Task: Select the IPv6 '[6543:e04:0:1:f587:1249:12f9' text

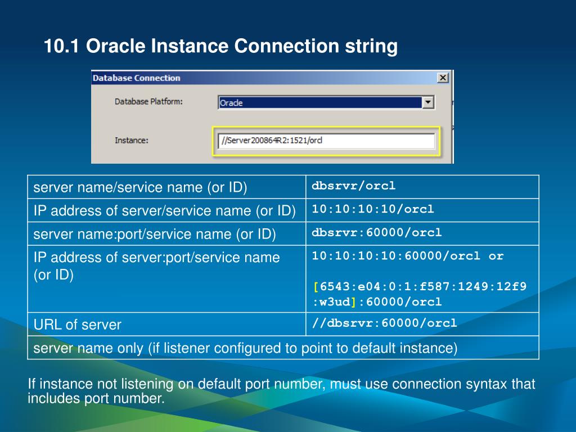Action: point(420,286)
